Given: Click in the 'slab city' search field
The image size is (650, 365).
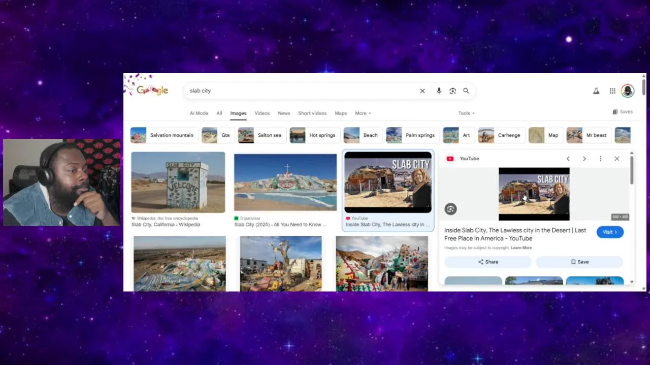Looking at the screenshot, I should (x=302, y=91).
